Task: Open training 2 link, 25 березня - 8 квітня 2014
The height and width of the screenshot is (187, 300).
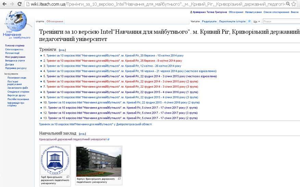Action: pyautogui.click(x=114, y=61)
